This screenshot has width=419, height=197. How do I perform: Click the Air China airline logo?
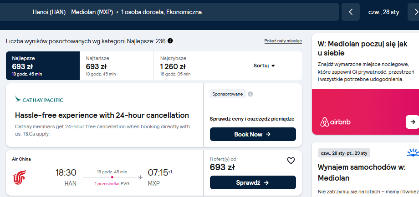[x=20, y=177]
